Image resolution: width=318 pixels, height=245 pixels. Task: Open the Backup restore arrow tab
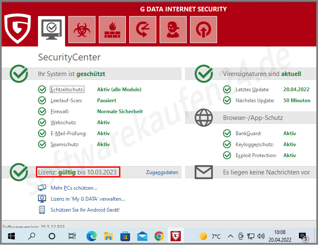coord(143,30)
